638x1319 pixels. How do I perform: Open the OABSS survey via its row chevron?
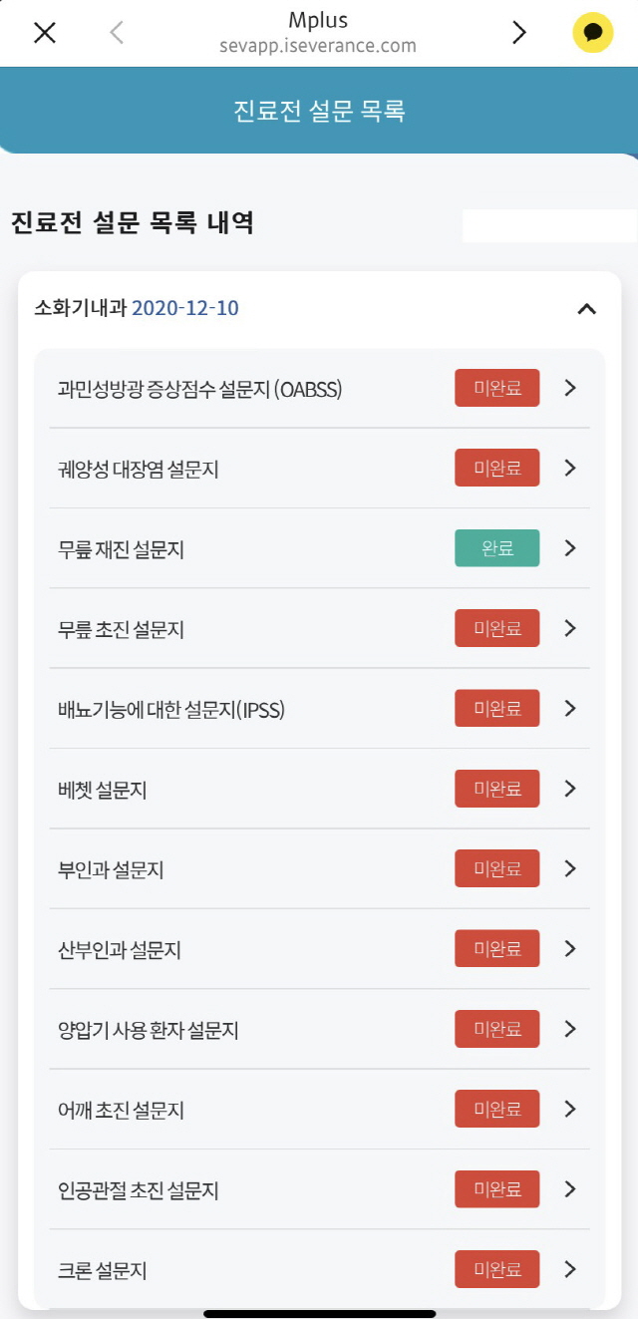pos(569,388)
